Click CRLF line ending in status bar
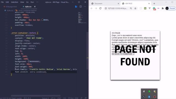176x99 pixels. (x=59, y=98)
